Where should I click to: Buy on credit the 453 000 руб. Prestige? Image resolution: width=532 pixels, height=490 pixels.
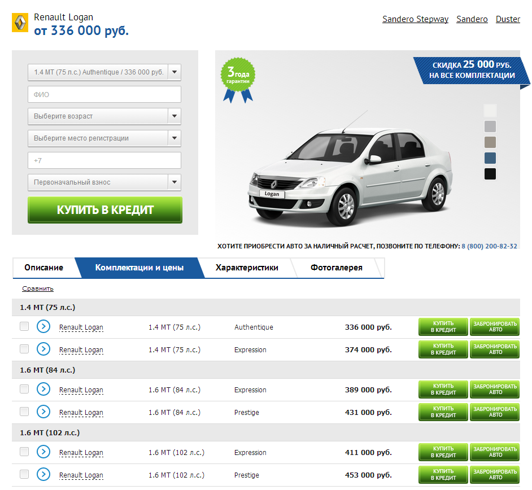pyautogui.click(x=443, y=475)
